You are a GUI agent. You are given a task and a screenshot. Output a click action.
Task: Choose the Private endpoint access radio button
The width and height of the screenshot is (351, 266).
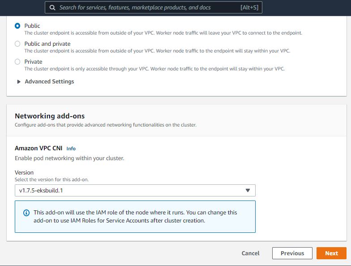click(x=17, y=62)
